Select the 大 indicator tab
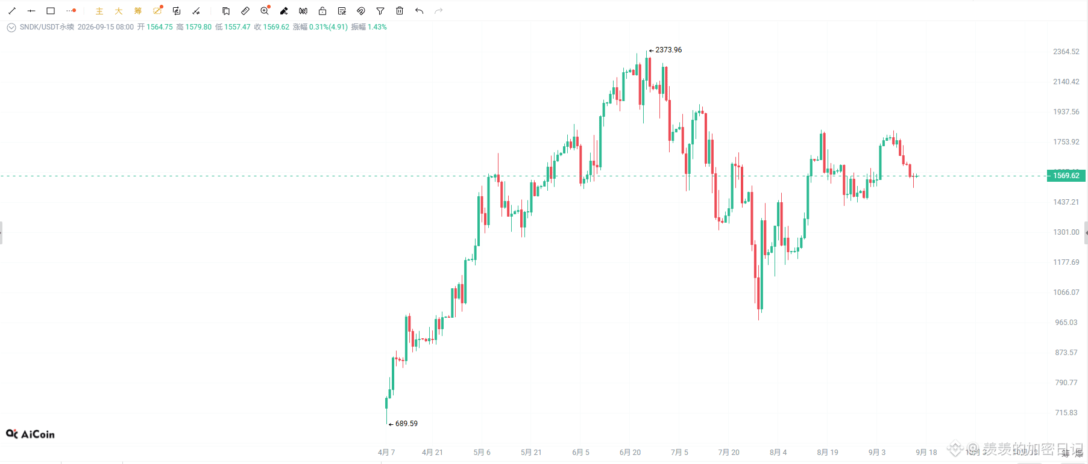 pyautogui.click(x=119, y=11)
